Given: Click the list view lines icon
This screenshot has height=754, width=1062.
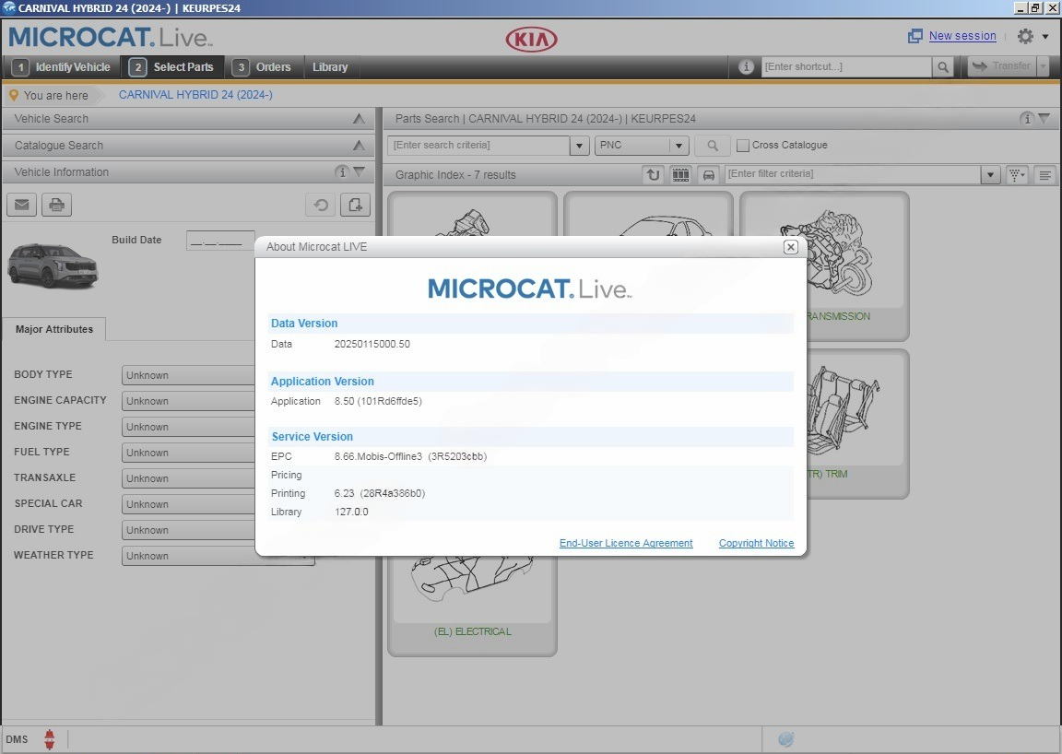Looking at the screenshot, I should (x=1045, y=175).
